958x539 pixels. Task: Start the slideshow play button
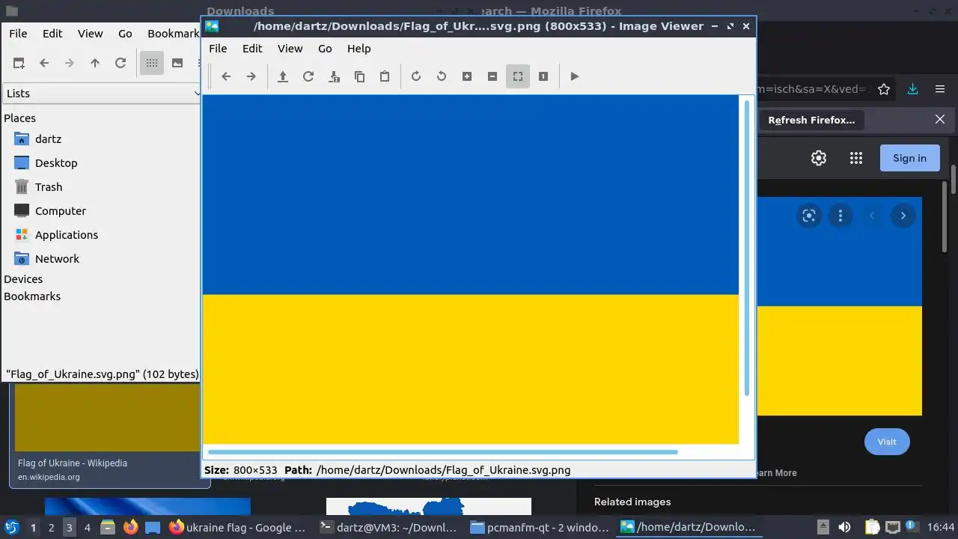[x=575, y=76]
